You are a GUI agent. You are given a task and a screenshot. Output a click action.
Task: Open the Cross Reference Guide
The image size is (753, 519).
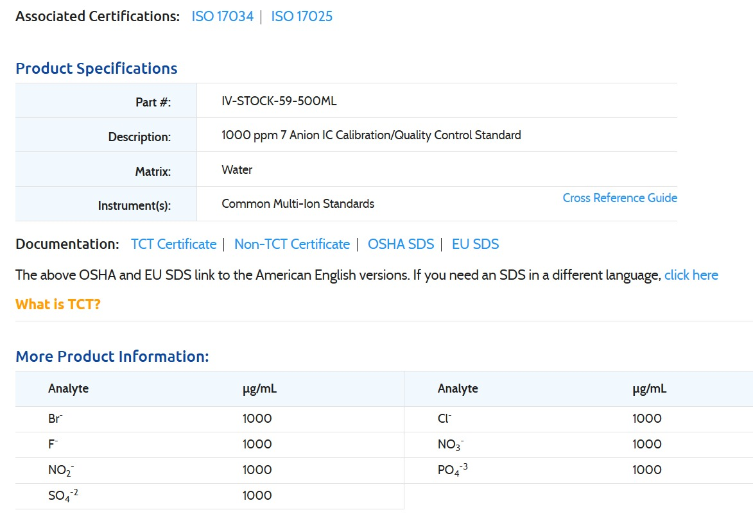(x=619, y=198)
